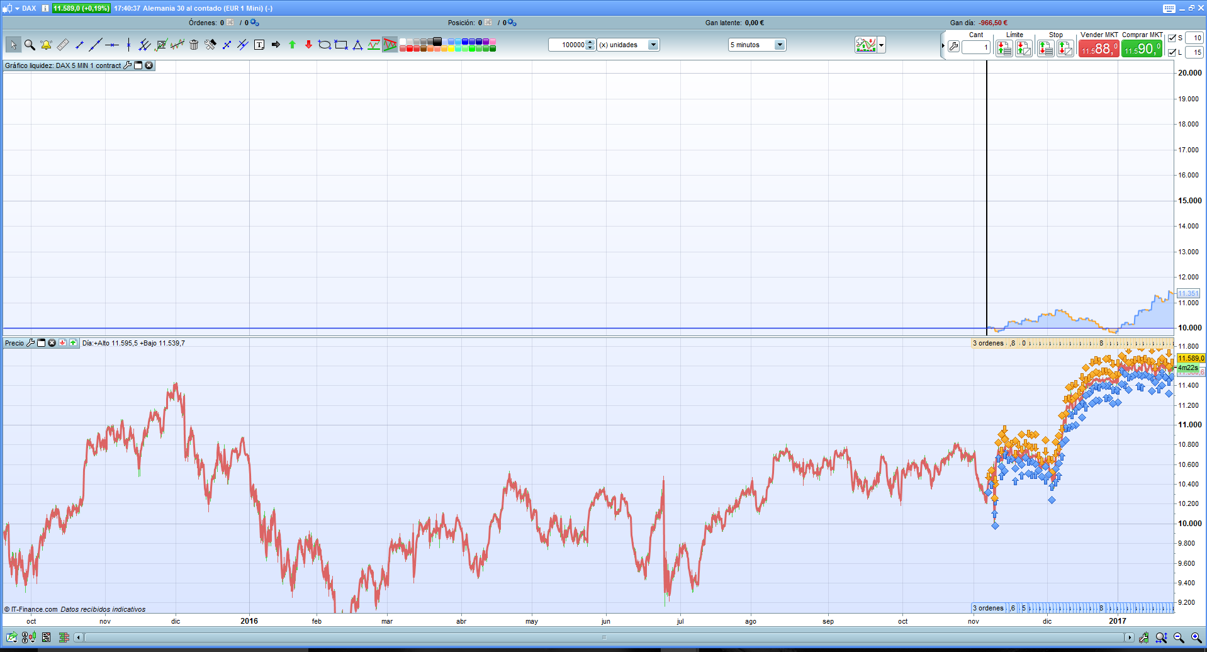This screenshot has height=652, width=1207.
Task: Toggle the L checkbox
Action: 1172,52
